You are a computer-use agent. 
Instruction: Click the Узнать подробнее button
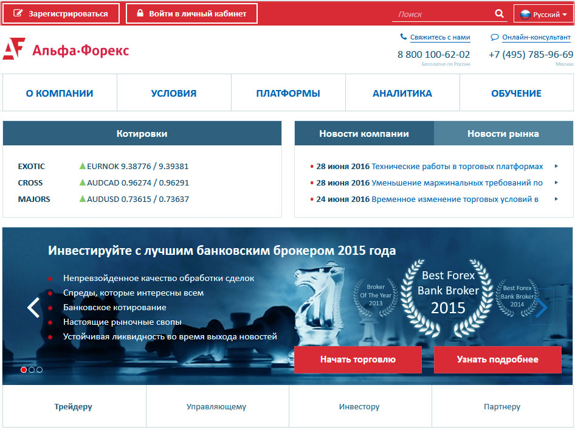(498, 359)
